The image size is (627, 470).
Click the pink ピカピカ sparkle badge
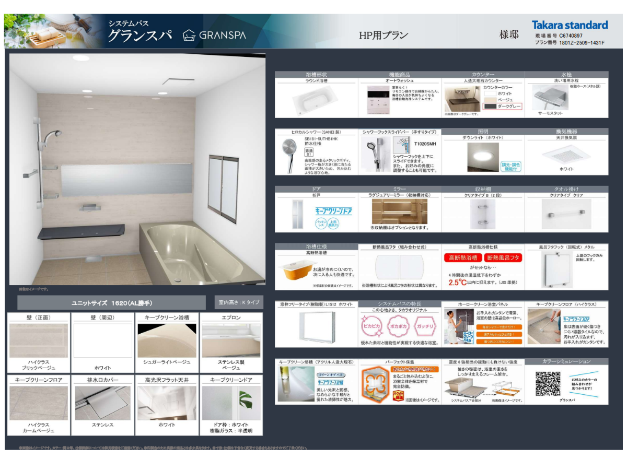[x=371, y=326]
